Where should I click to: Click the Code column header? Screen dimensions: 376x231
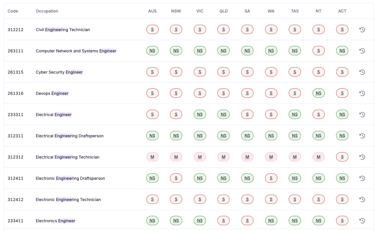coord(13,11)
